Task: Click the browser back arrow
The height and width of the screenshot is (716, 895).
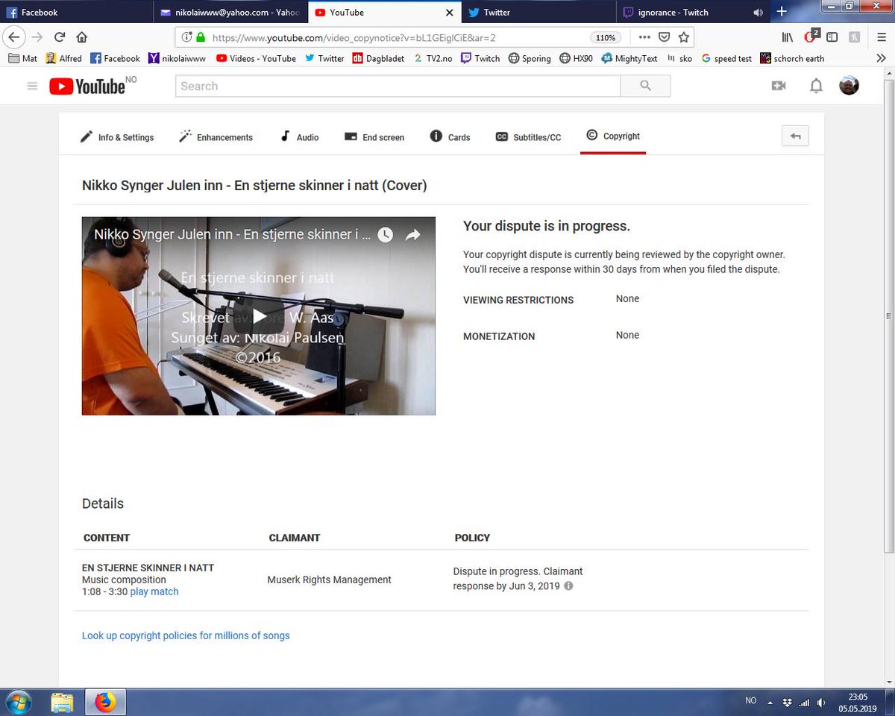Action: click(14, 37)
